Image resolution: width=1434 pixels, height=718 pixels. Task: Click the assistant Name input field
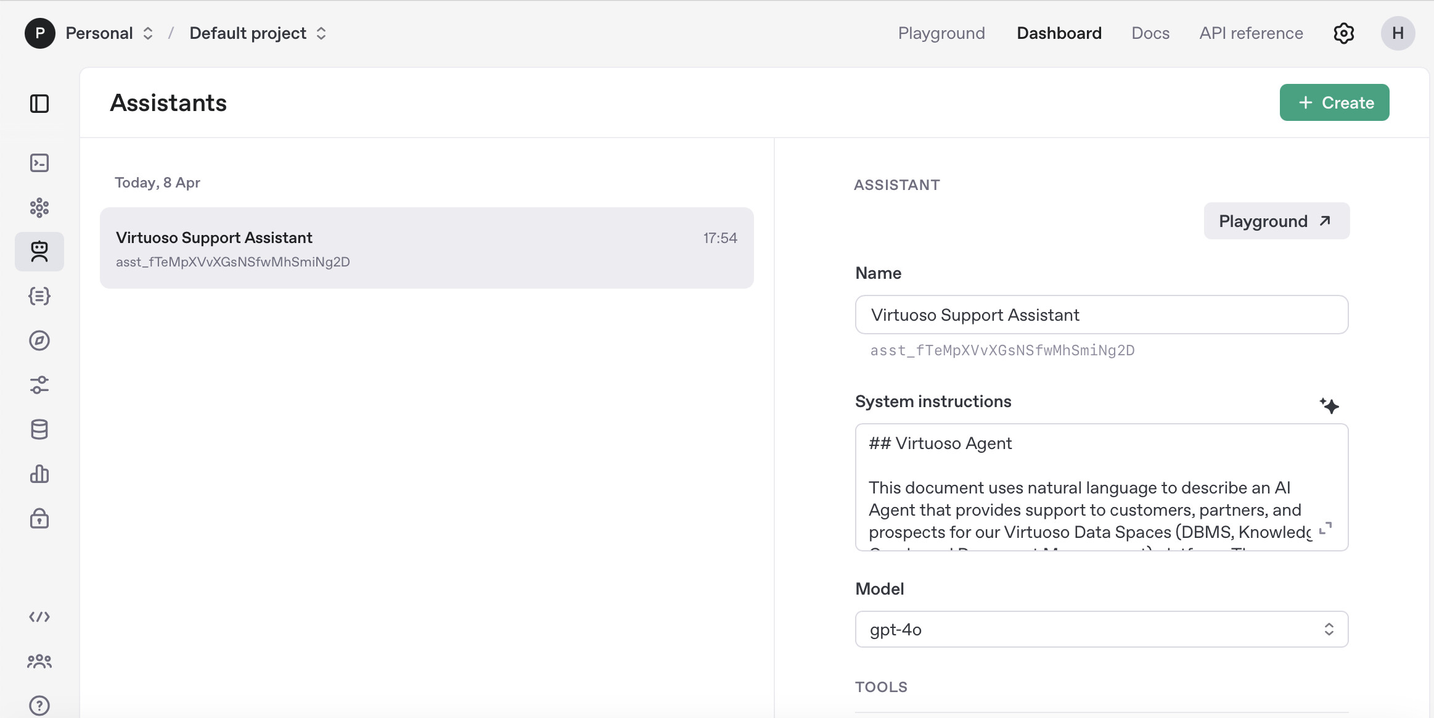pos(1102,315)
